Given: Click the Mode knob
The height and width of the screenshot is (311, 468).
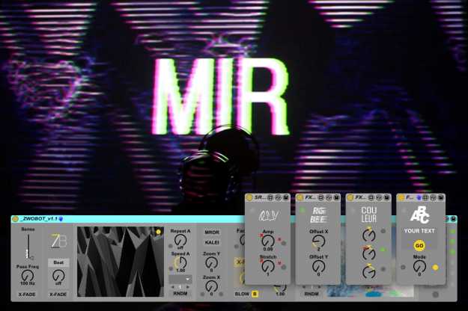Looking at the screenshot, I should (x=419, y=266).
